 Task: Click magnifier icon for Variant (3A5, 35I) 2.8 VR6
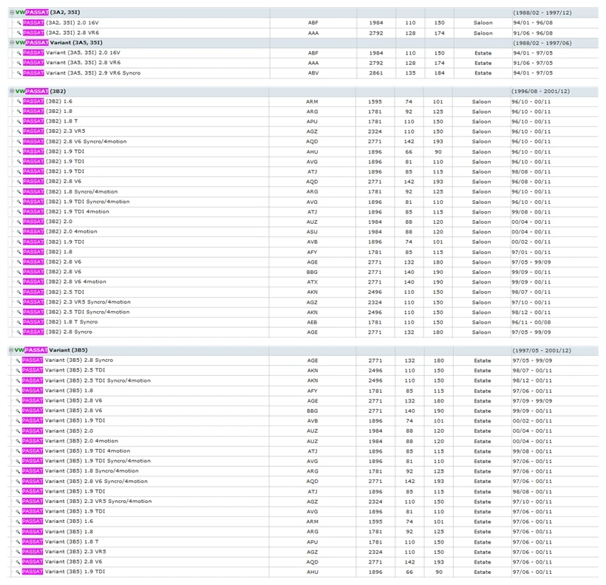(18, 63)
